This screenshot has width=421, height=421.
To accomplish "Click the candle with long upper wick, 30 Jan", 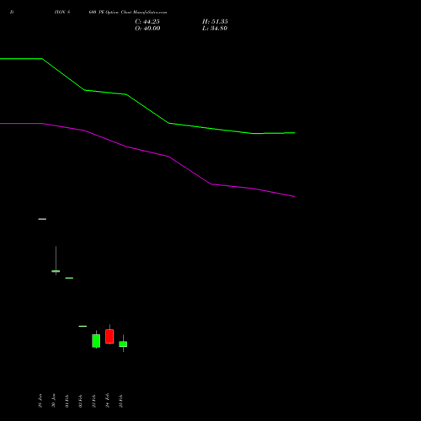I will point(56,271).
